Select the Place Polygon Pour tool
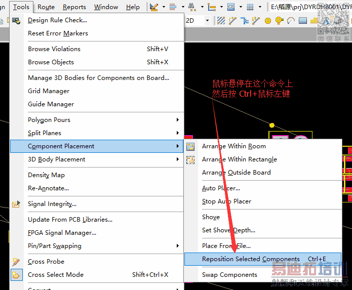The image size is (352, 290). click(x=314, y=21)
